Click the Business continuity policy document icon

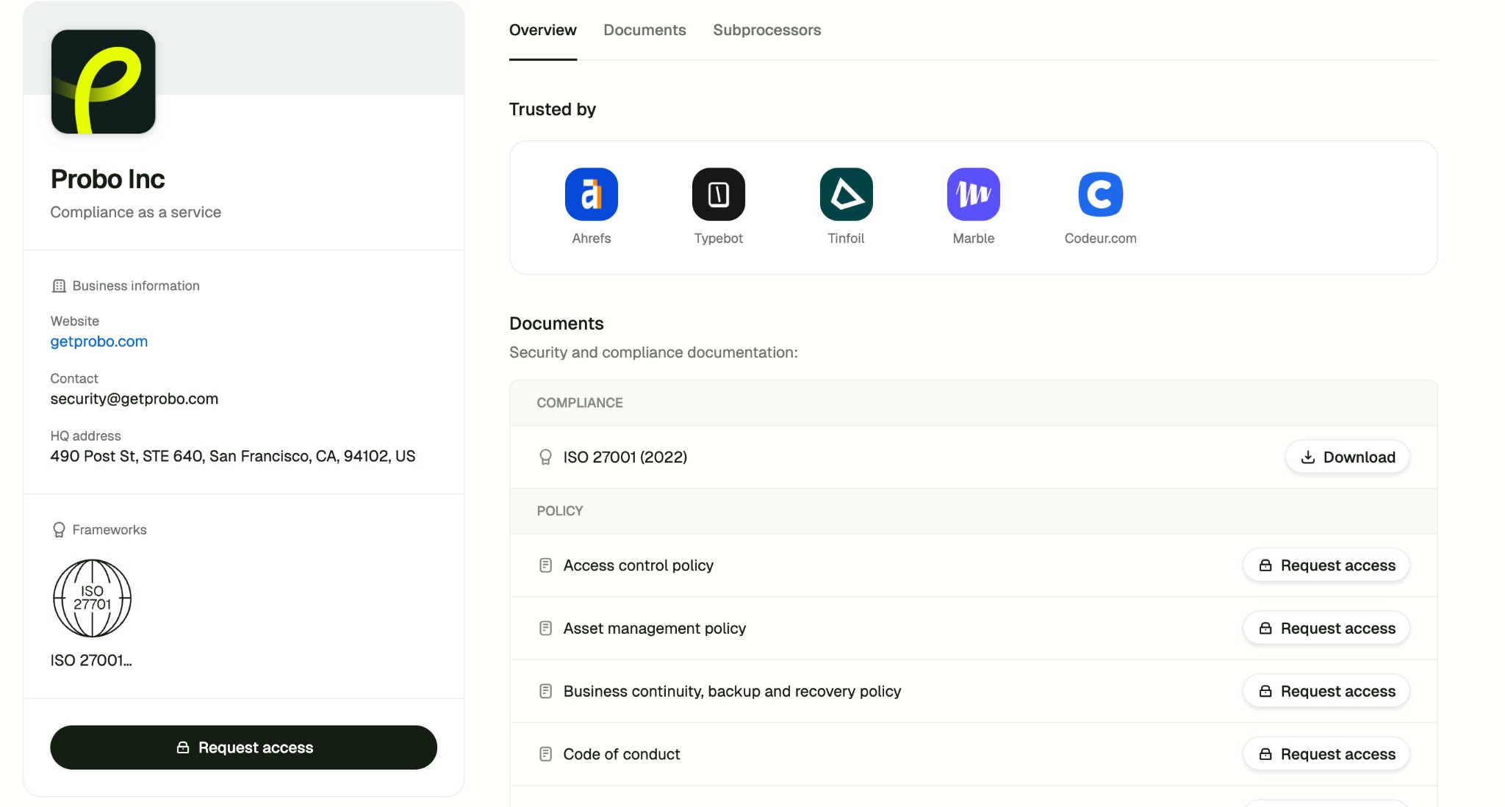pyautogui.click(x=545, y=692)
